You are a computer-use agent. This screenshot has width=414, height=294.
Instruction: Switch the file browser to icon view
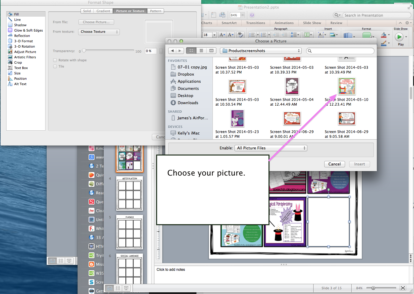[x=191, y=51]
